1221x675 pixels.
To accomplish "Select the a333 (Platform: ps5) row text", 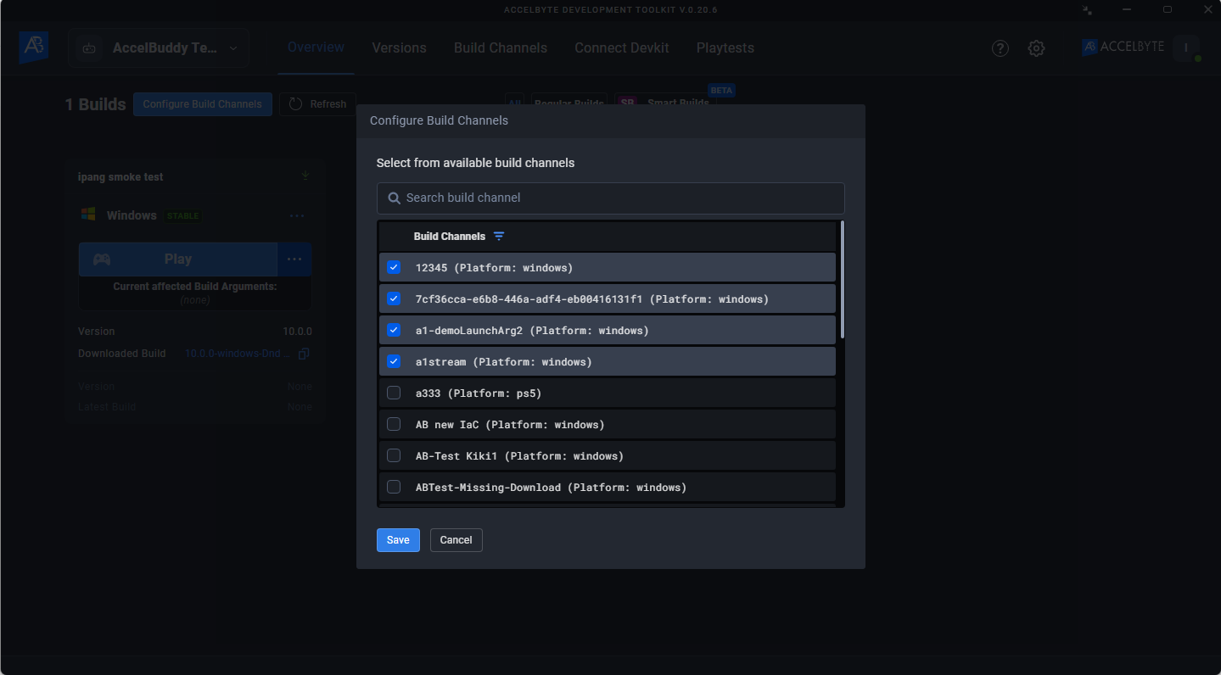I will [x=479, y=393].
